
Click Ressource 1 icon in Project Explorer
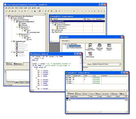coord(57,27)
